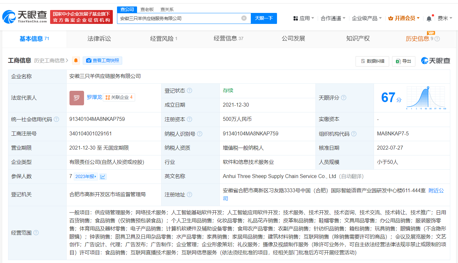This screenshot has width=458, height=263.
Task: Click the camera icon on 查看工商快照
Action: pyautogui.click(x=89, y=61)
